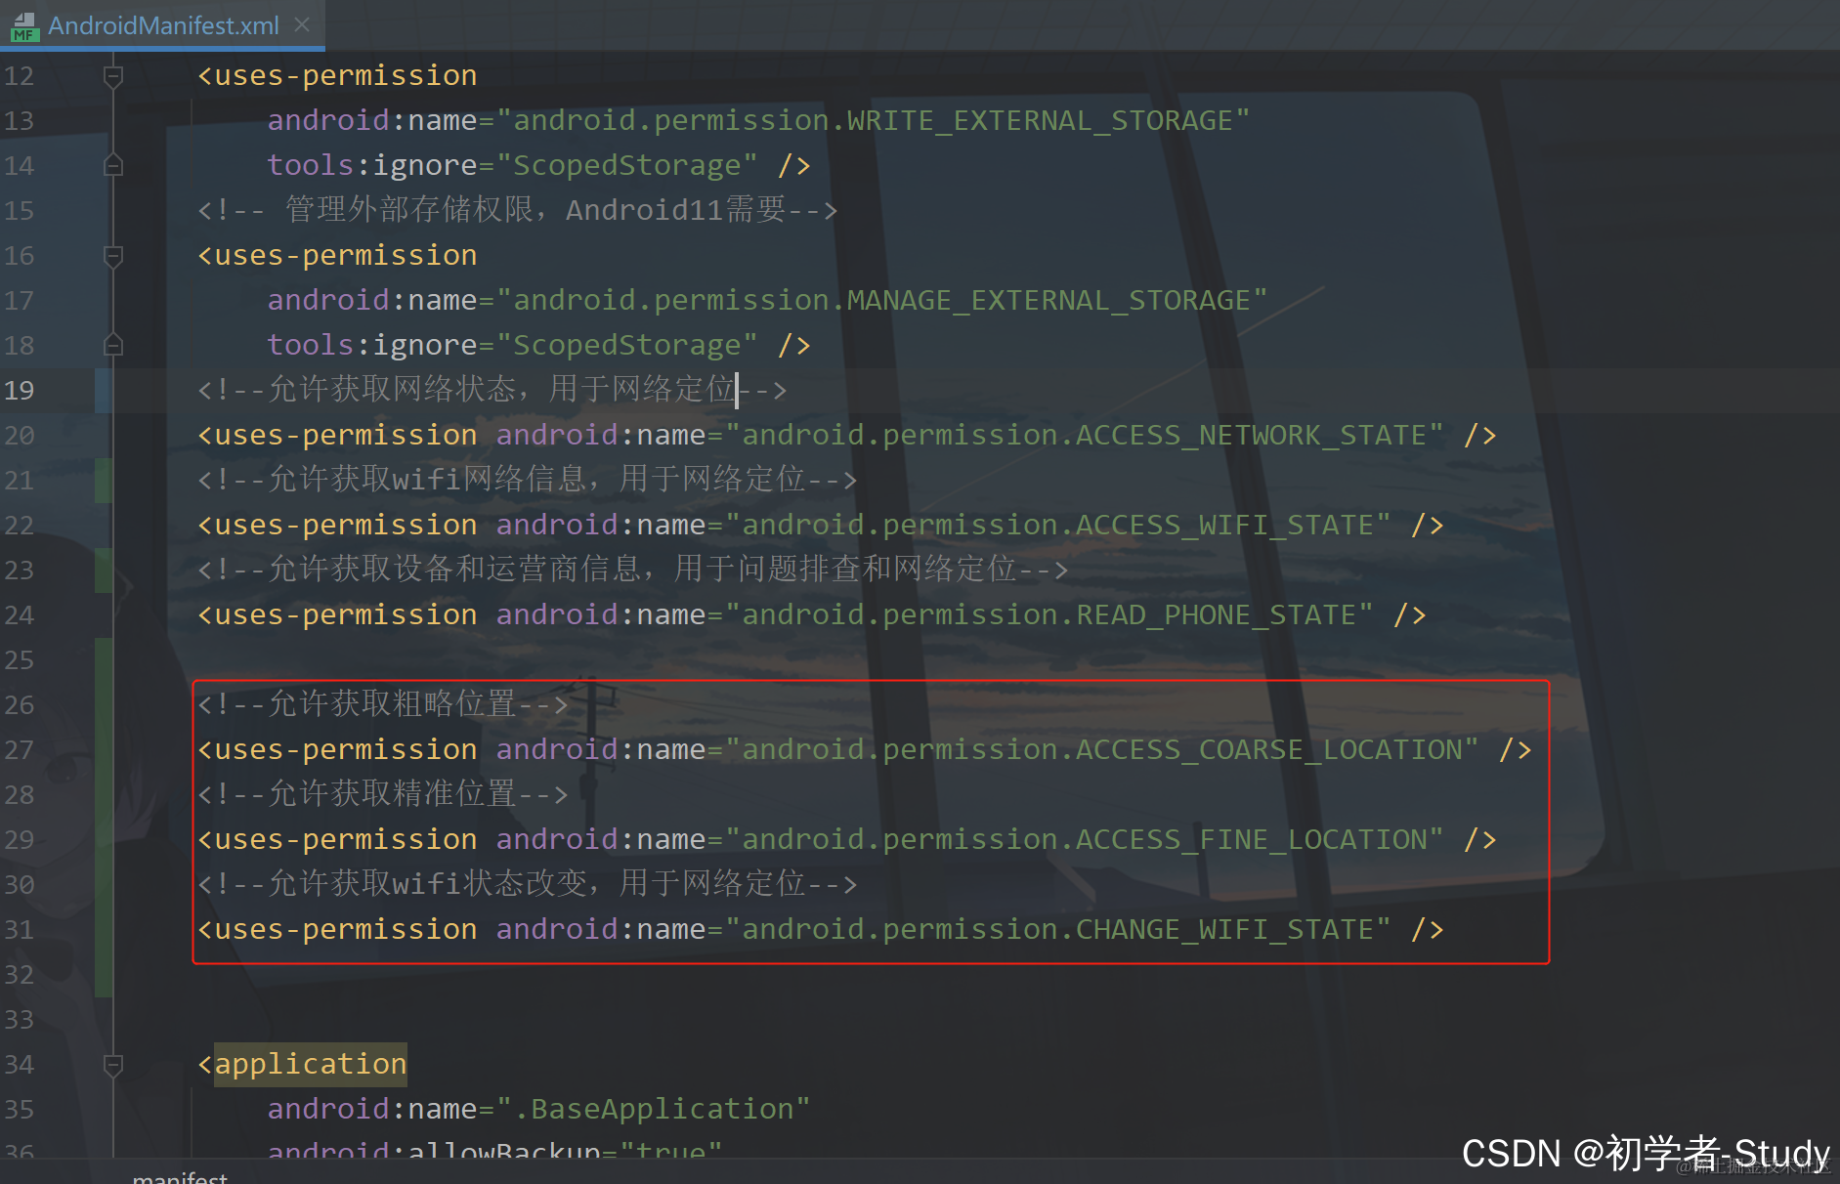Screen dimensions: 1840x1184
Task: Click uses-permission tag on line 24
Action: pos(337,614)
